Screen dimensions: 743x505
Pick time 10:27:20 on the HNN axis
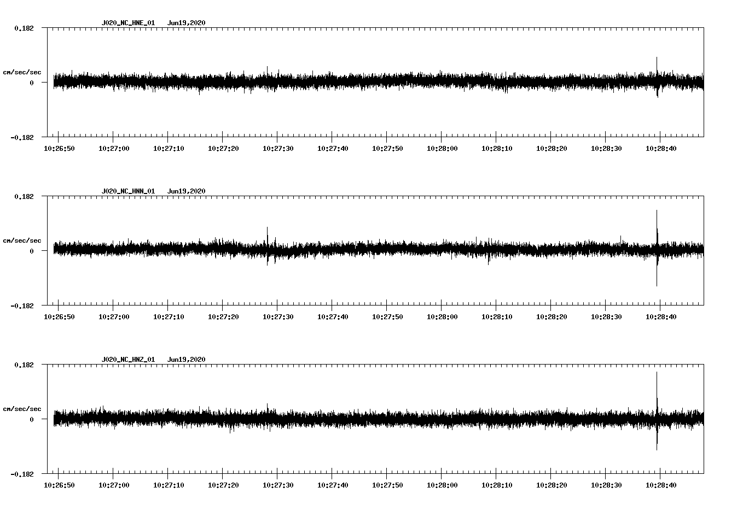223,317
